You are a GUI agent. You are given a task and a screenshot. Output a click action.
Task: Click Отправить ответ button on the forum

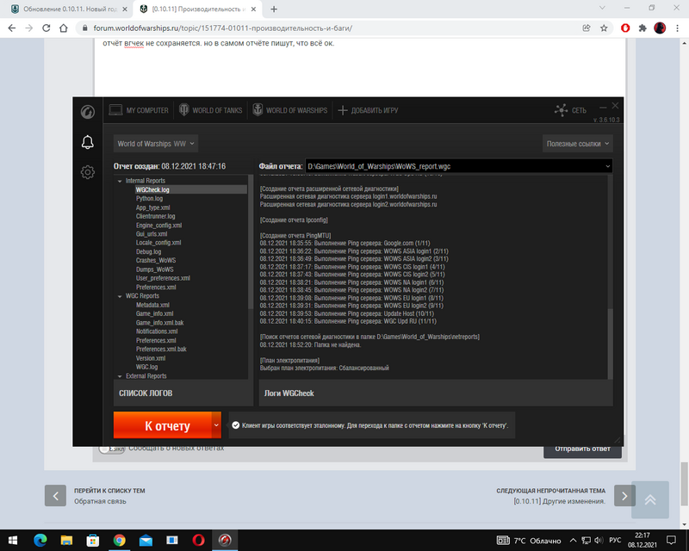pos(582,449)
